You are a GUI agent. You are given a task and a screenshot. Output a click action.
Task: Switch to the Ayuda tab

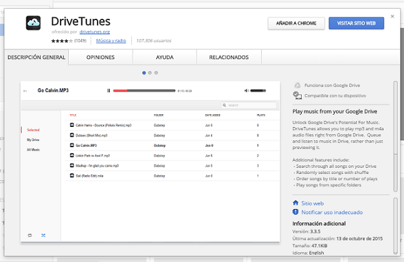(165, 57)
